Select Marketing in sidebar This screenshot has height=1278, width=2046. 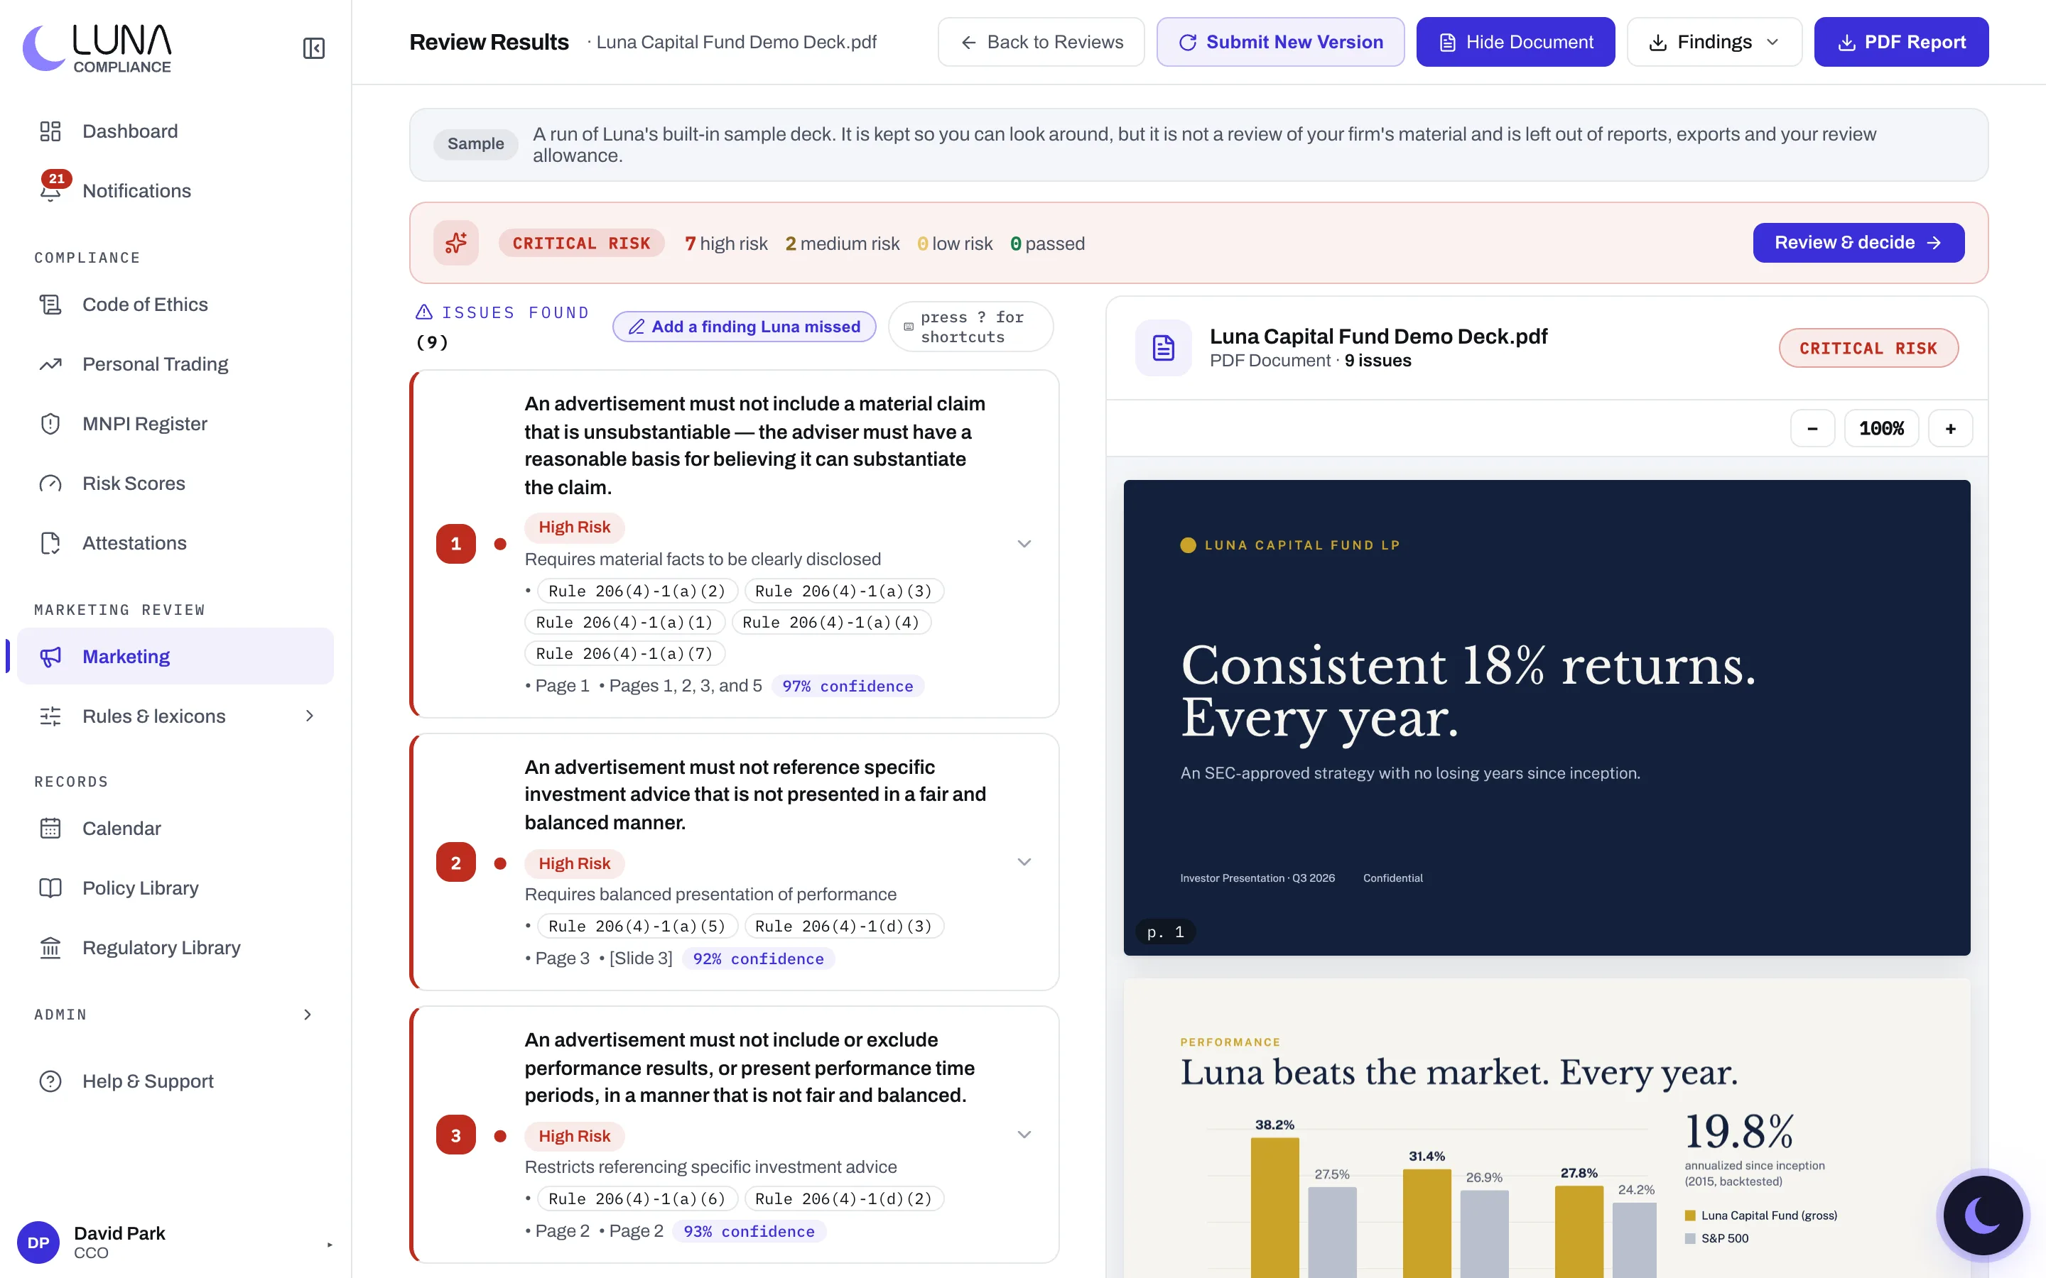coord(175,656)
